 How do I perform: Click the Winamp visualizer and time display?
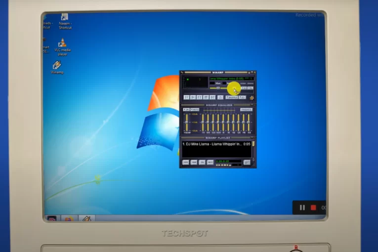(195, 82)
